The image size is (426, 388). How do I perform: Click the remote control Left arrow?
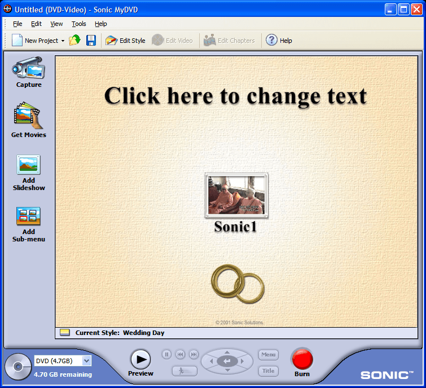click(x=212, y=361)
